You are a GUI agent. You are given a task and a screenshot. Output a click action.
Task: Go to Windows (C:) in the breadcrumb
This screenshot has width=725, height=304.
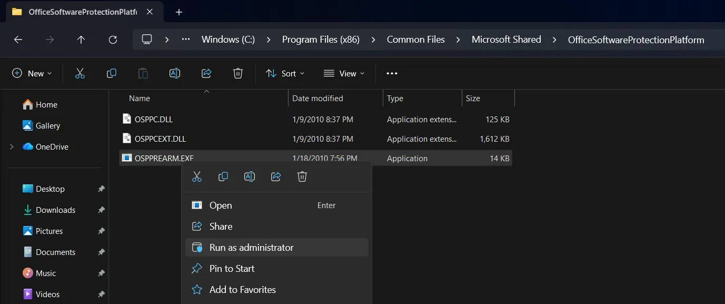click(x=228, y=40)
